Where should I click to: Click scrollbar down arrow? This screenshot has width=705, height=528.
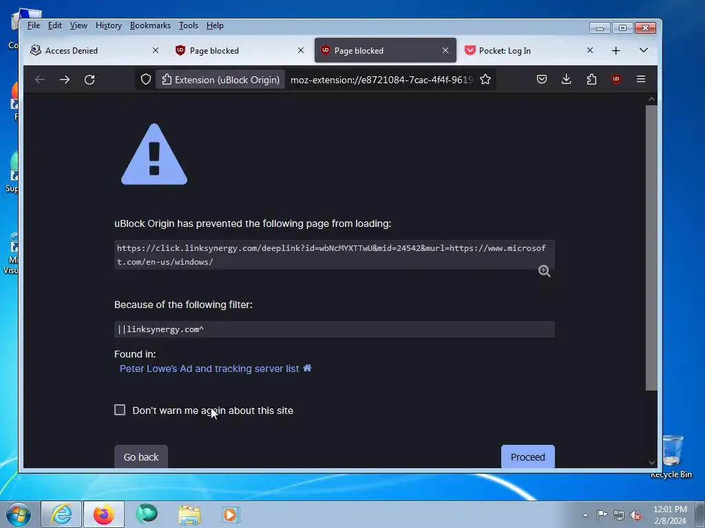651,463
